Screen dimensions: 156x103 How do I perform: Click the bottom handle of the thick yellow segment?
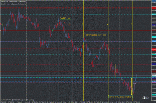[x=132, y=95]
